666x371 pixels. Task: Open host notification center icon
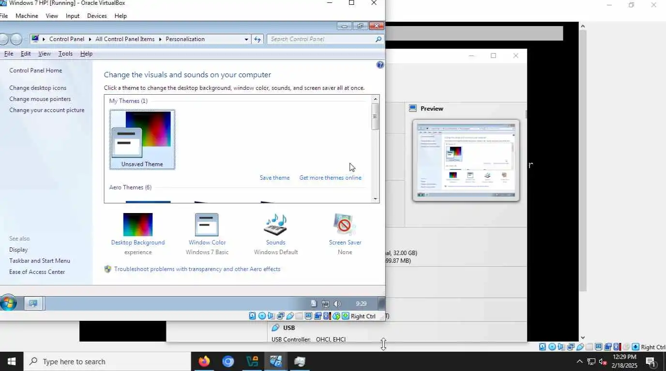[x=651, y=361]
